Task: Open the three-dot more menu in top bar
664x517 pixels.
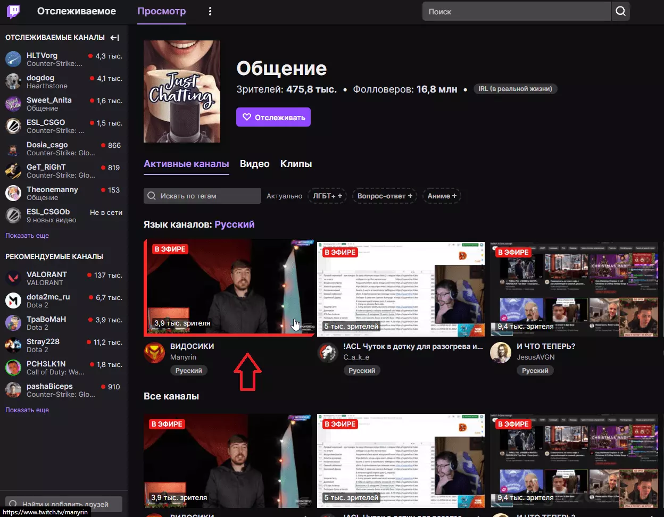Action: pyautogui.click(x=210, y=11)
